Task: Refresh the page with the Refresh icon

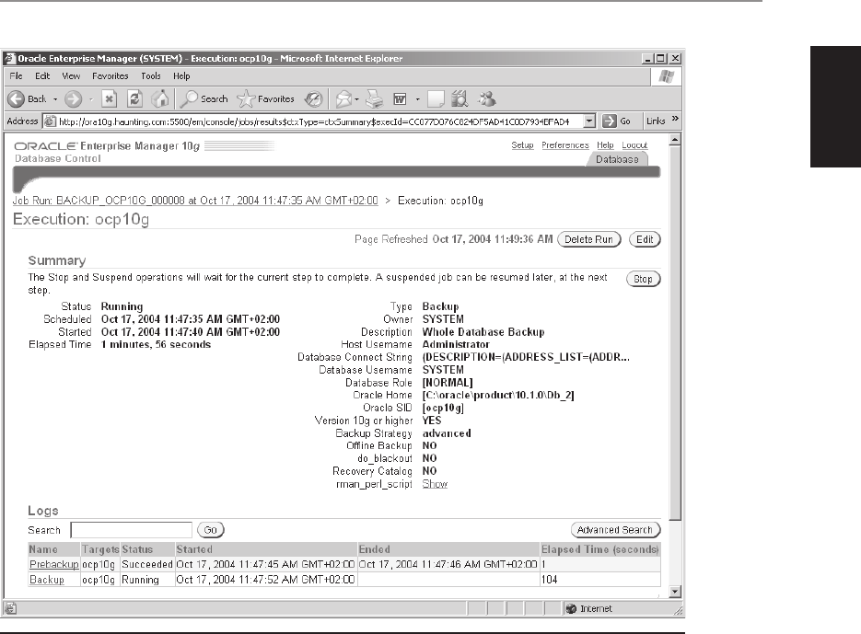Action: point(134,98)
